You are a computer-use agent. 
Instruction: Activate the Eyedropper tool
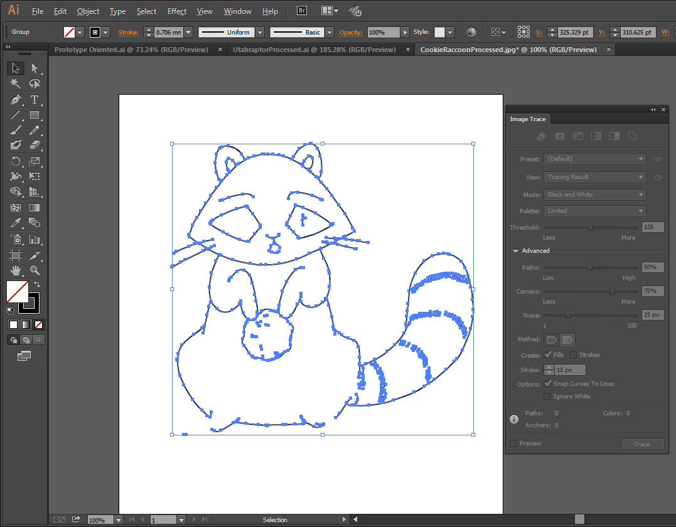[16, 223]
